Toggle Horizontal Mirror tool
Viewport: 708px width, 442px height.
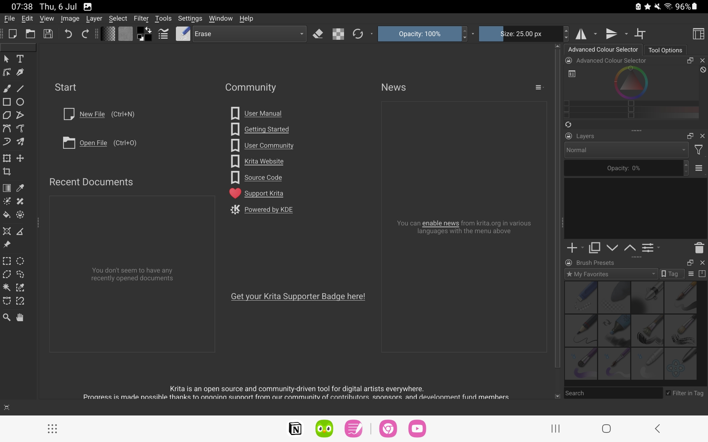tap(581, 34)
